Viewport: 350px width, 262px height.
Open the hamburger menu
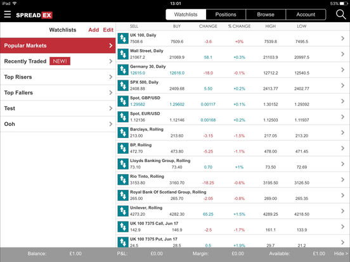(x=8, y=15)
